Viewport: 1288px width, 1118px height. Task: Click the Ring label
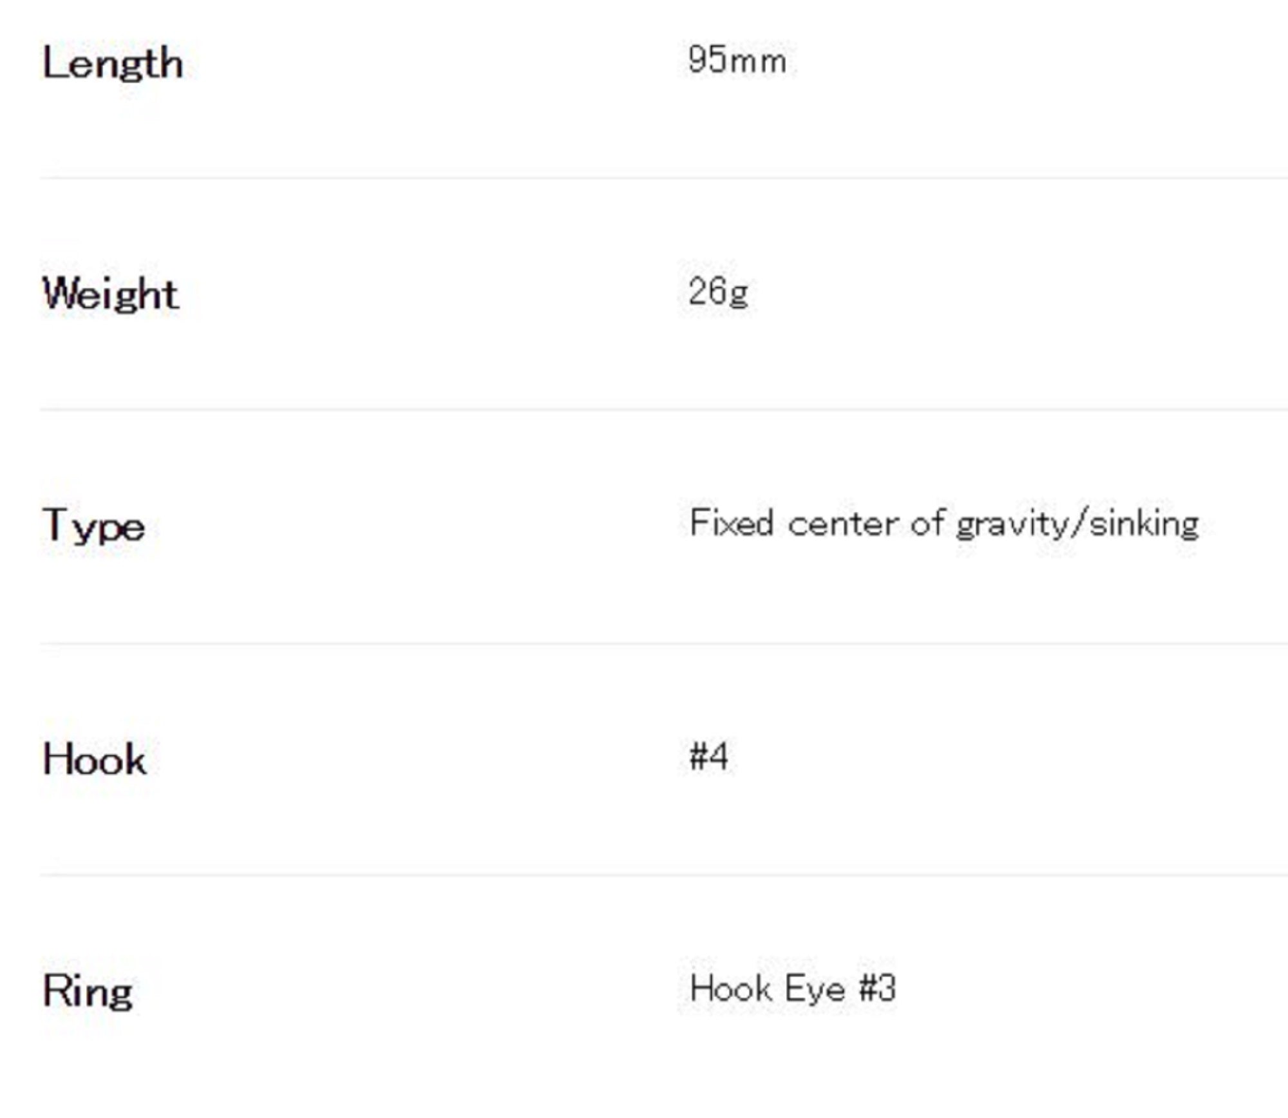click(88, 990)
